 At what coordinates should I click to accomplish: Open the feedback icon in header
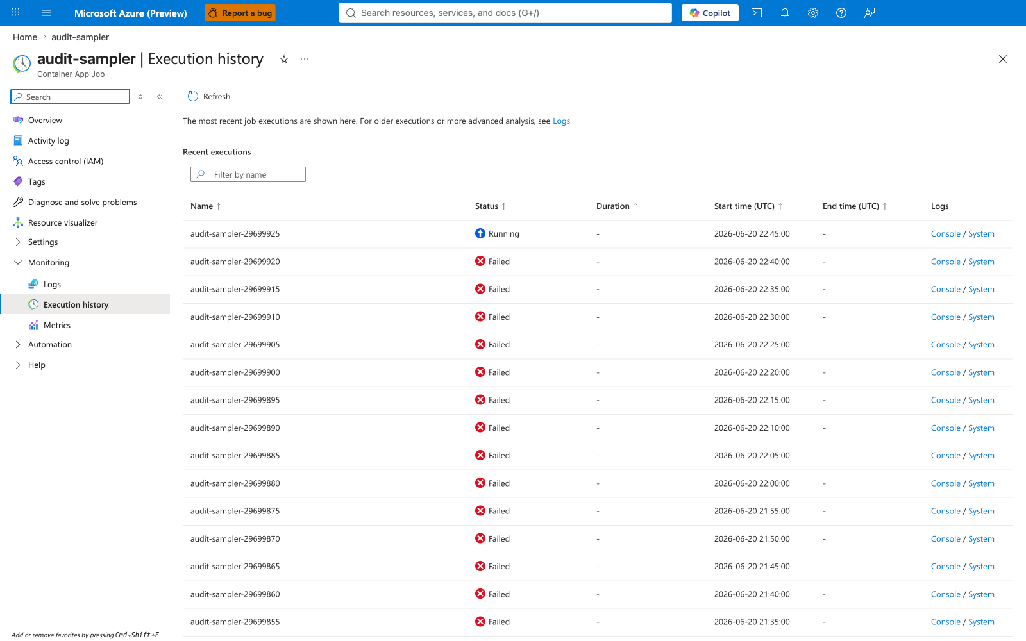[x=870, y=13]
